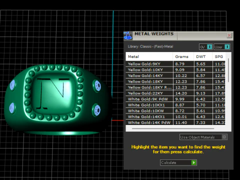
Task: Sort by the Grams column header
Action: [x=183, y=56]
